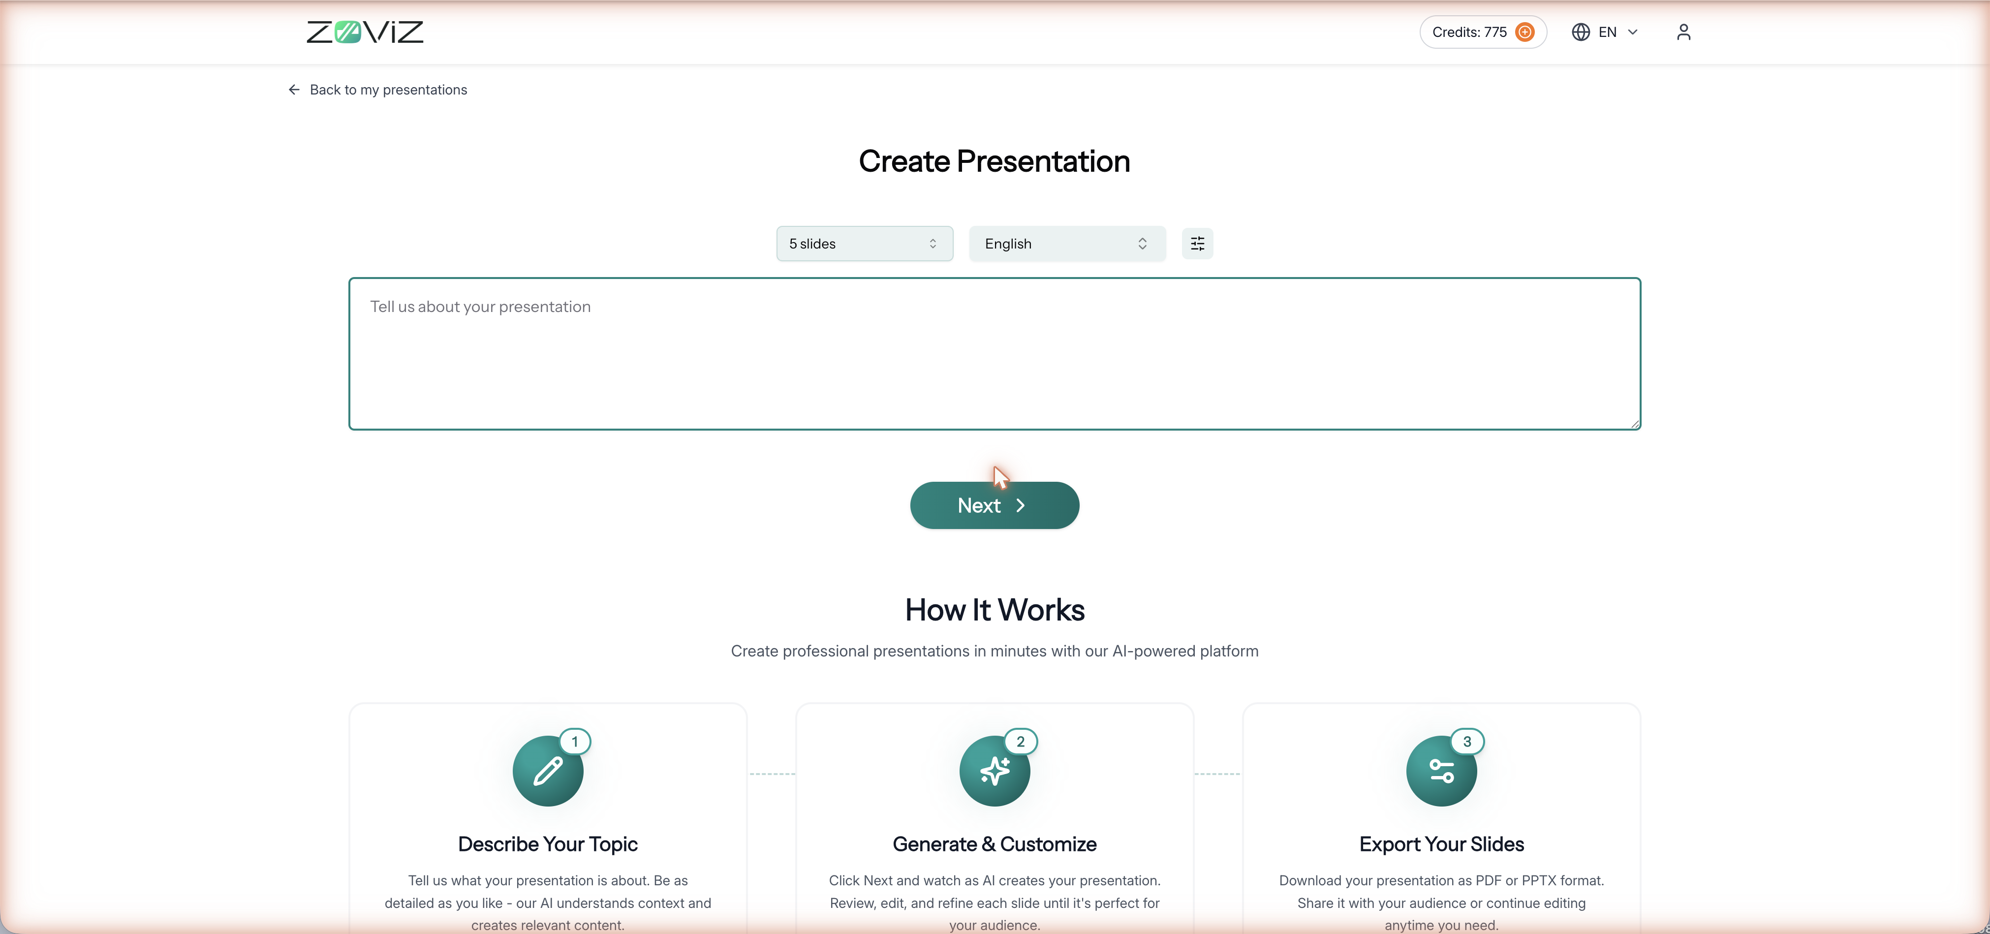
Task: Open the English language dropdown
Action: pos(1067,244)
